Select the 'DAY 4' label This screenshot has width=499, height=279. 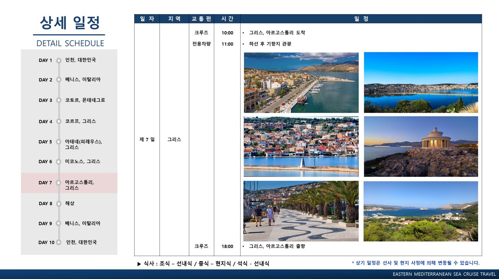click(45, 122)
